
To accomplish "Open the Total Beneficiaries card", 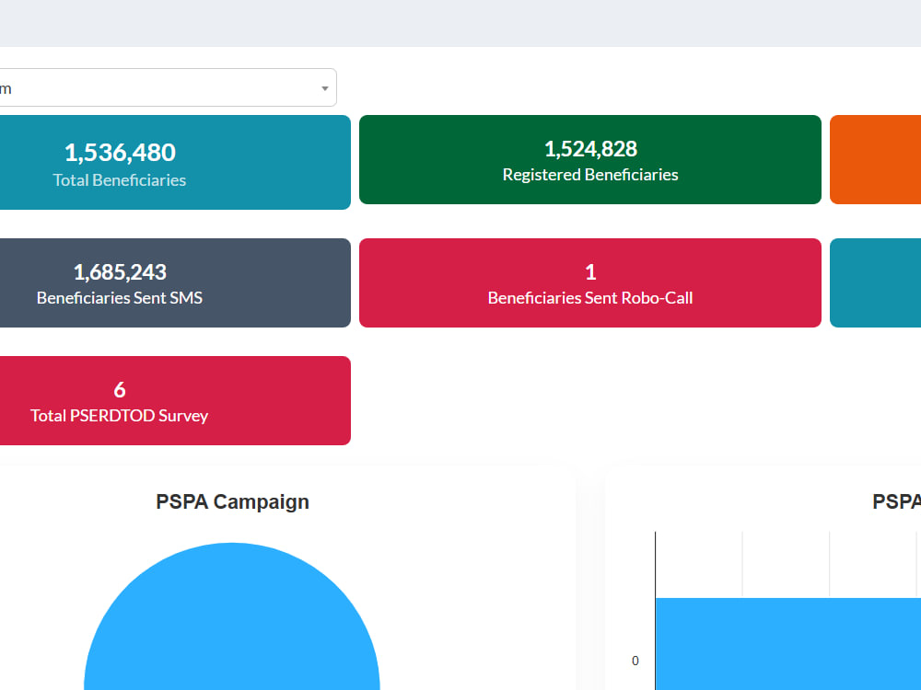I will [175, 162].
